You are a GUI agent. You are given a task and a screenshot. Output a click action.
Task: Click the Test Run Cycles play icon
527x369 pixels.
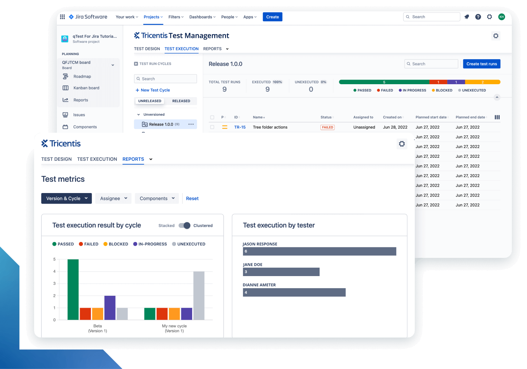click(136, 64)
